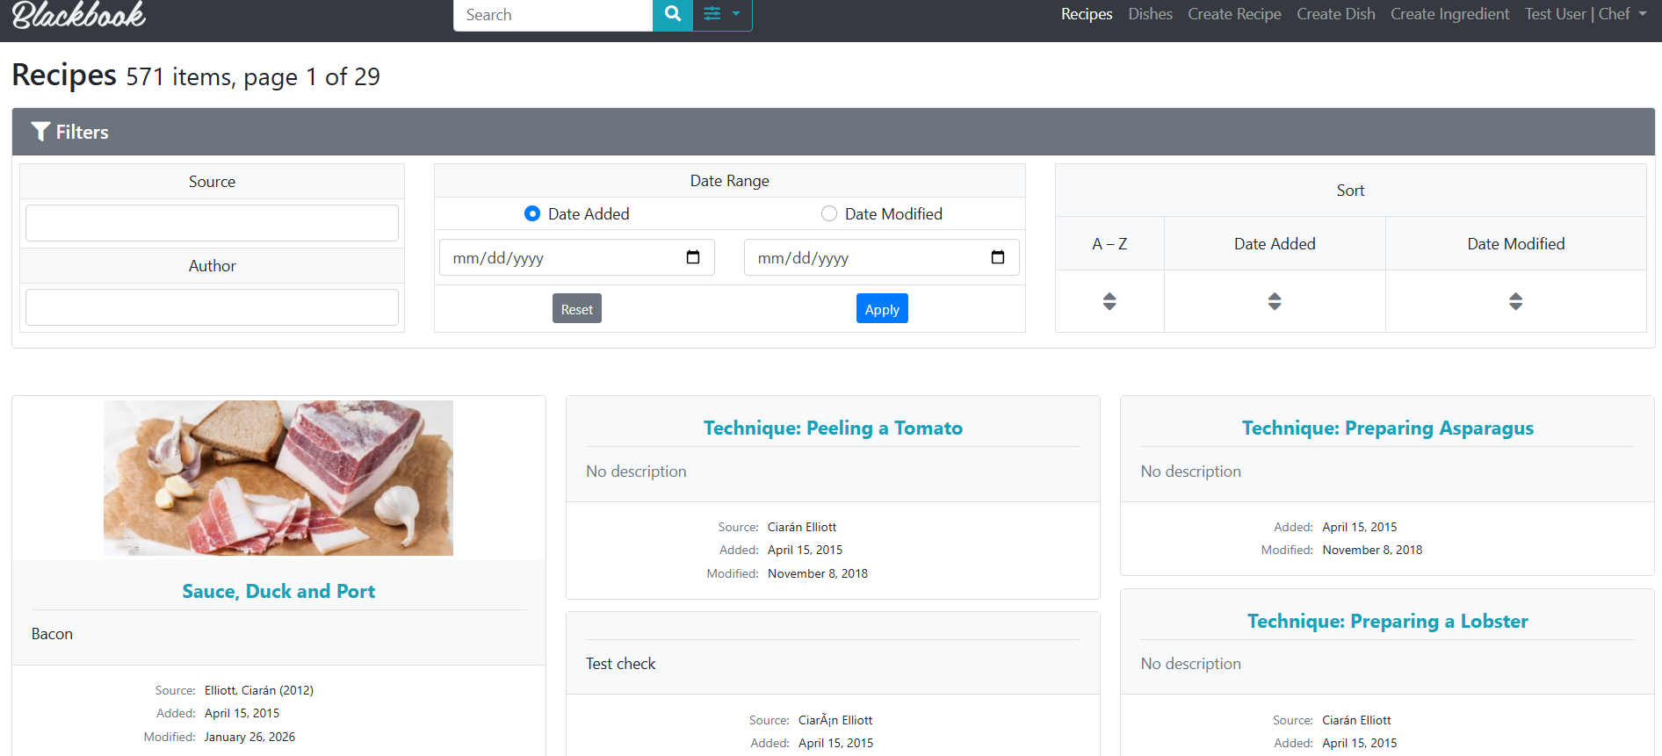Click the end date mm/dd/yyyy field
The height and width of the screenshot is (756, 1662).
click(882, 257)
